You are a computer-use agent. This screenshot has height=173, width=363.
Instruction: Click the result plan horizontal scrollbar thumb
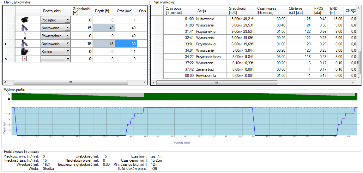217,83
